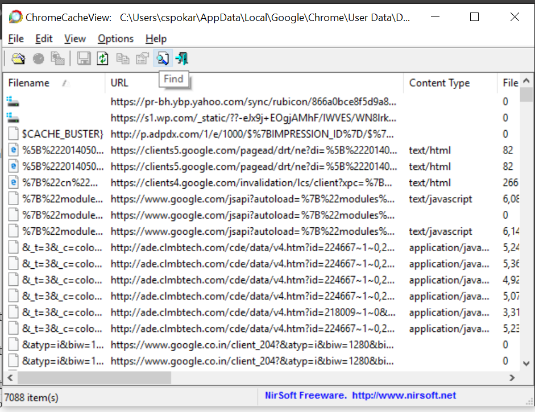Select the clients4.google.com invalidation URL

(251, 183)
